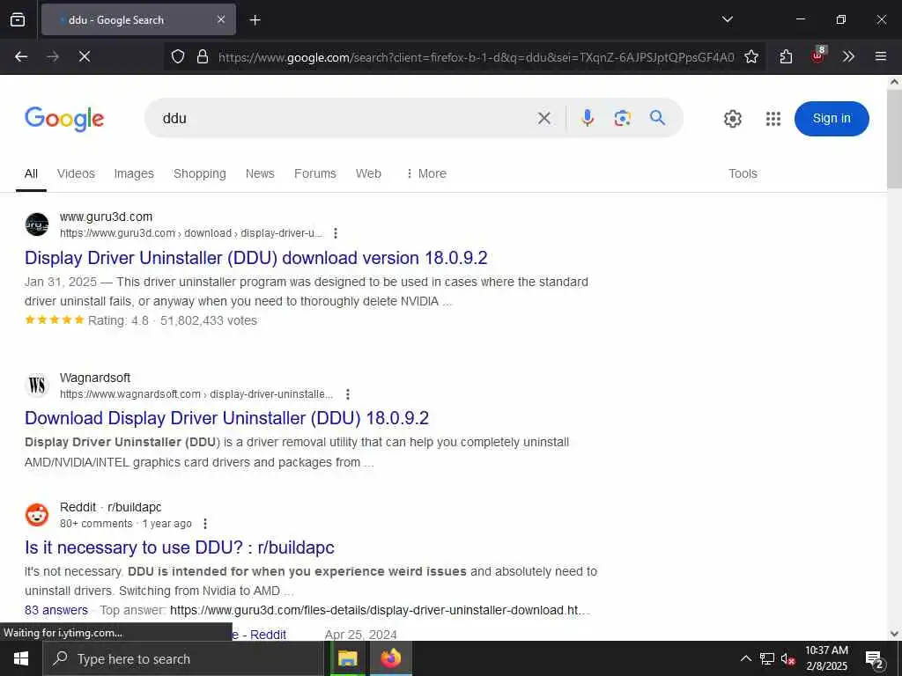This screenshot has height=676, width=902.
Task: Search by image with Lens icon
Action: click(623, 119)
